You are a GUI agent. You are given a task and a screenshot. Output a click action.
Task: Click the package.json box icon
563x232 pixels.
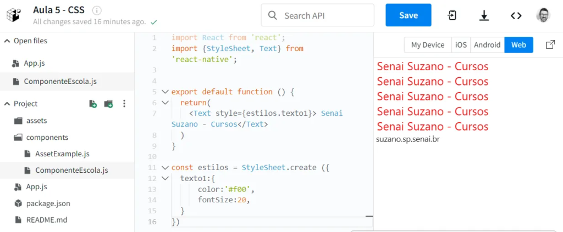click(x=18, y=203)
